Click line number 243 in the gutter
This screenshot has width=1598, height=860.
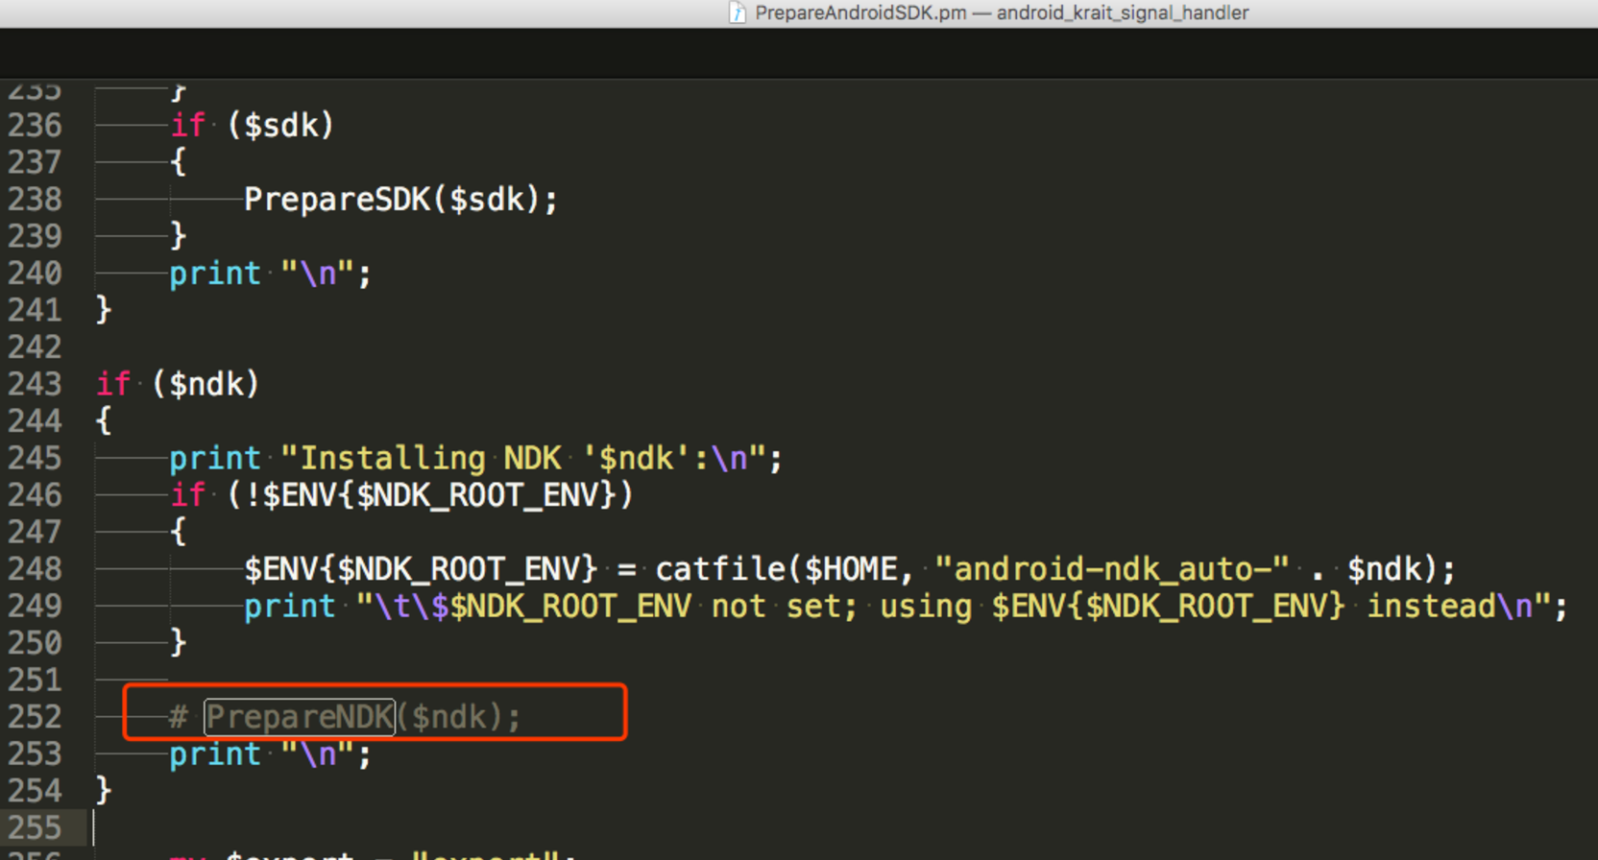[x=35, y=384]
